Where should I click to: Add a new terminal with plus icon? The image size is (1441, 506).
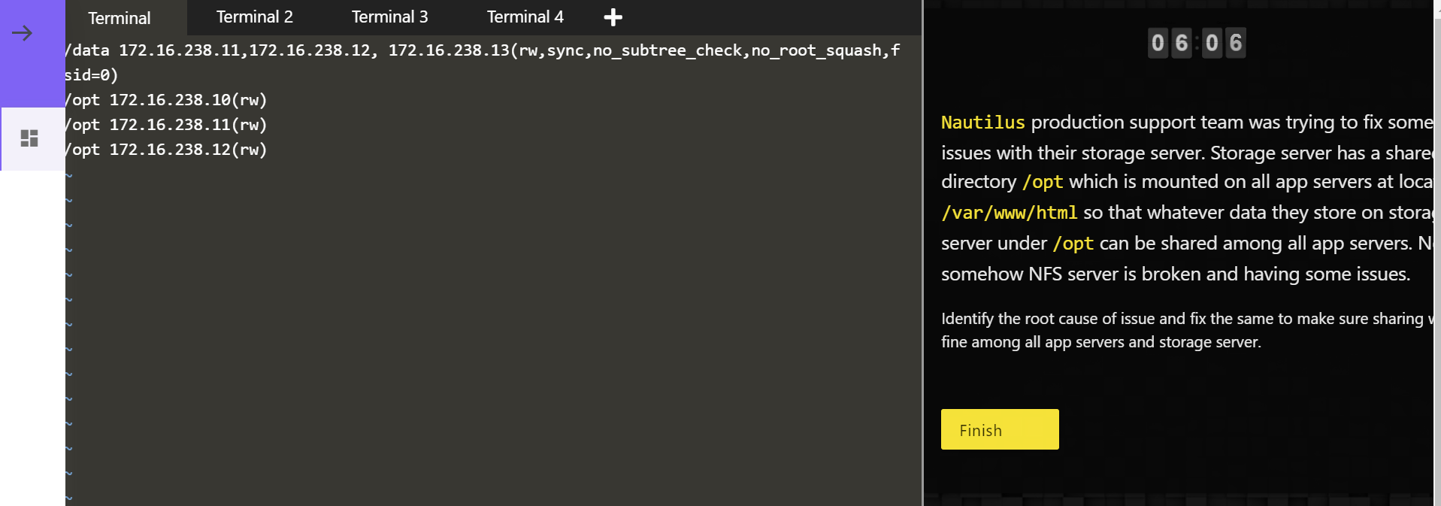tap(613, 17)
